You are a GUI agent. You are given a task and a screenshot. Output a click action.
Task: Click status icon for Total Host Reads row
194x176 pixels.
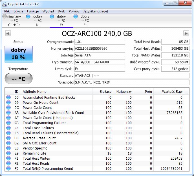8,163
